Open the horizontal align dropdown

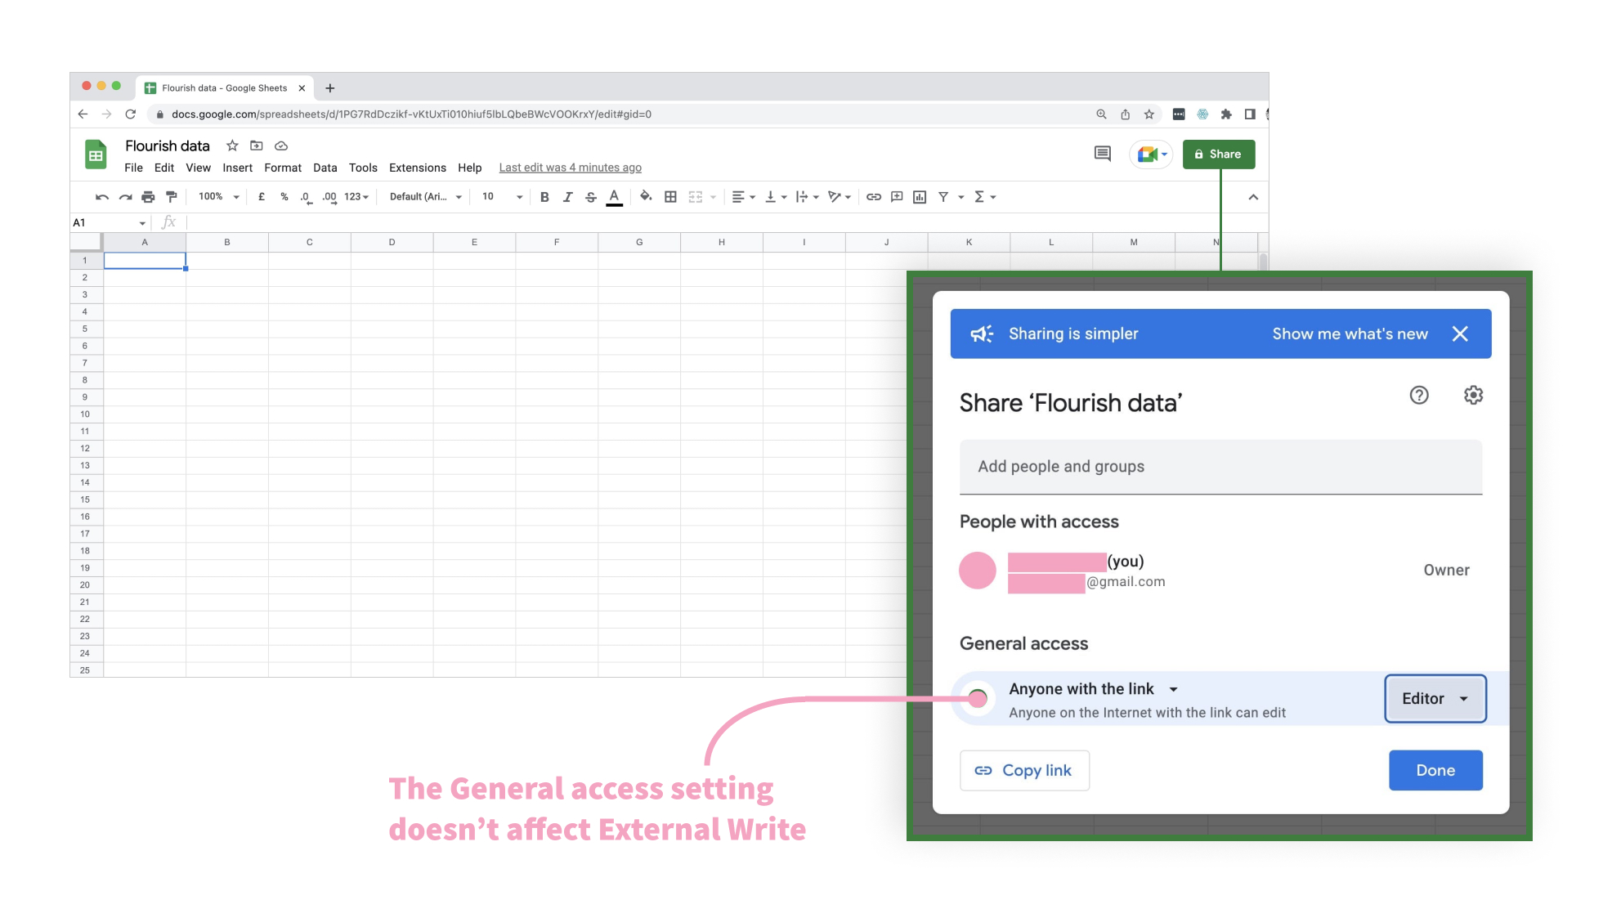tap(743, 197)
